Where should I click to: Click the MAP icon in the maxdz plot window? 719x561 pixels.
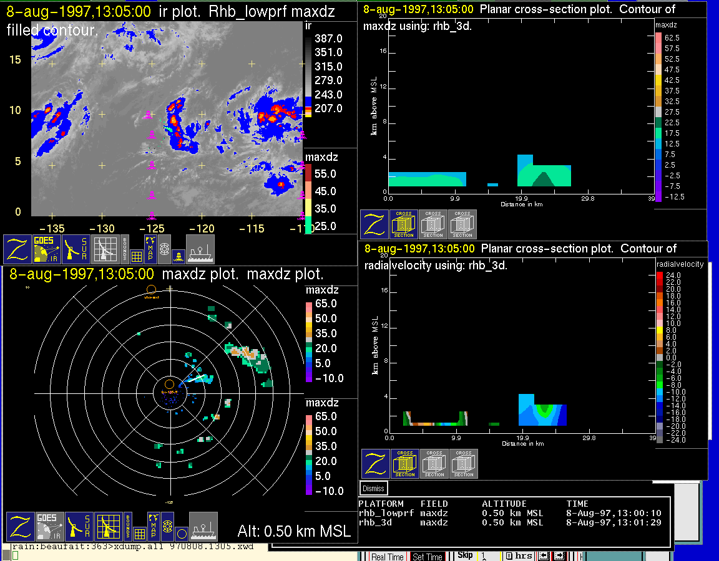click(x=154, y=527)
